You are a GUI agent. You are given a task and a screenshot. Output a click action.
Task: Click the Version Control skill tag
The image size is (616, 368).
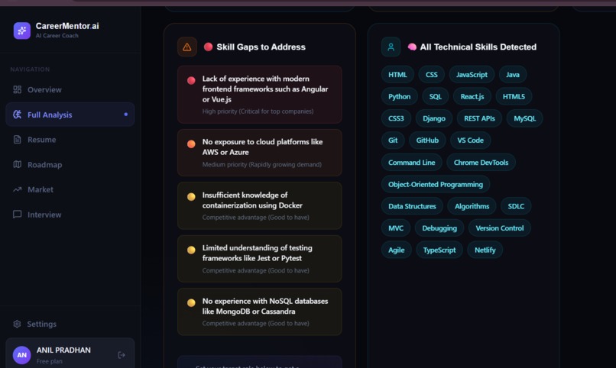tap(499, 228)
